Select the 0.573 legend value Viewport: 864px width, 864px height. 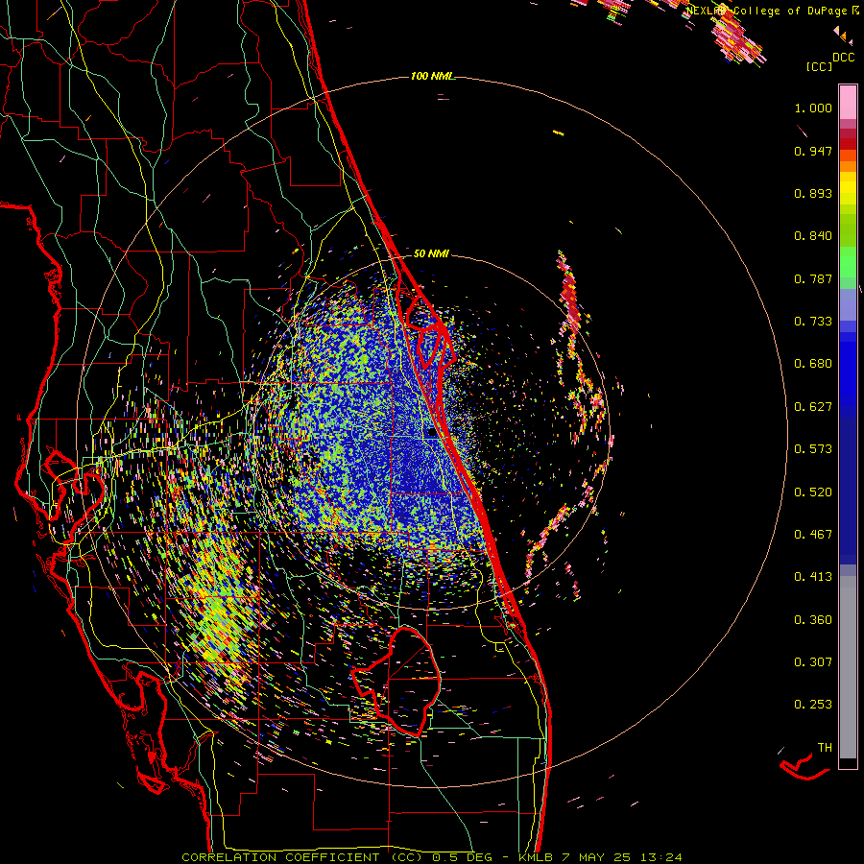813,449
